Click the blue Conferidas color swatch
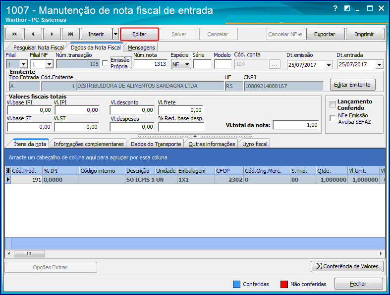The width and height of the screenshot is (390, 295). point(236,284)
